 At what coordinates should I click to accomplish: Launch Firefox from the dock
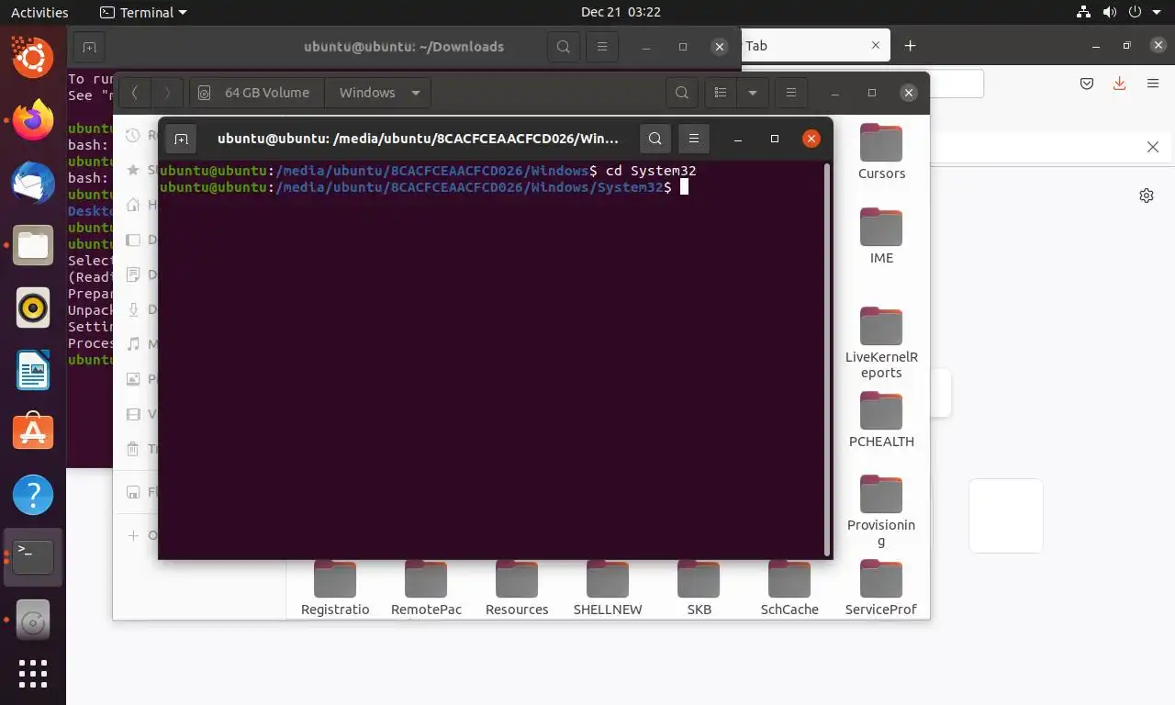(x=33, y=120)
